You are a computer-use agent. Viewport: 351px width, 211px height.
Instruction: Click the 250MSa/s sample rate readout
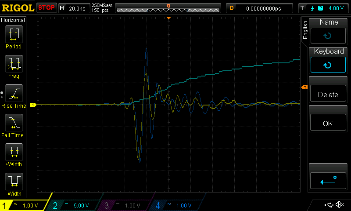(x=102, y=6)
